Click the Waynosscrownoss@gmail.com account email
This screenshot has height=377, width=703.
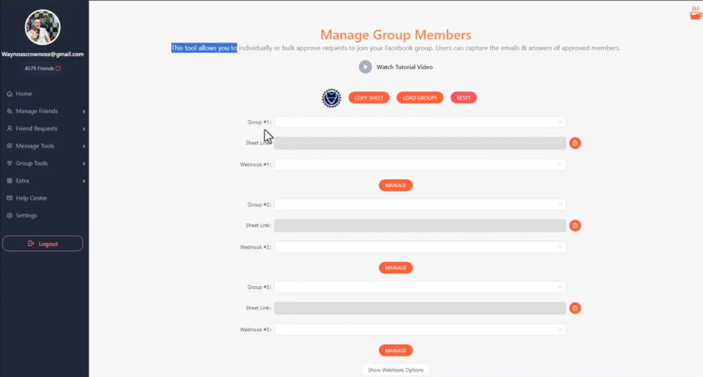[43, 54]
